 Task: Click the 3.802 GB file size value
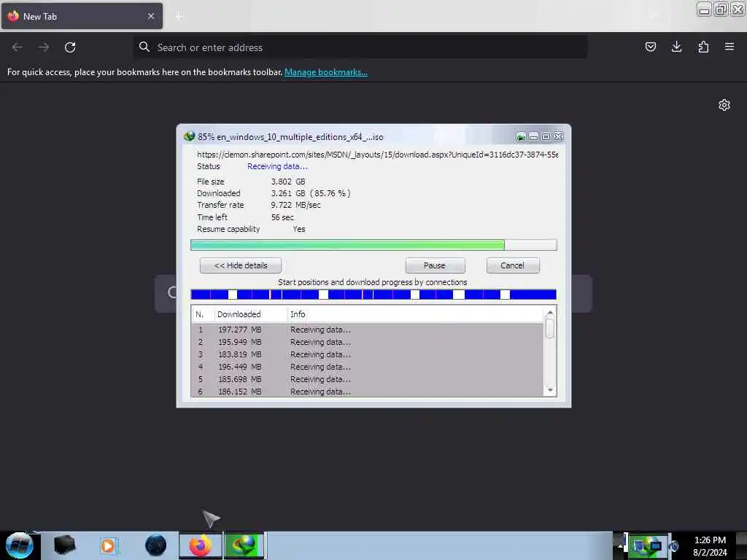[288, 182]
